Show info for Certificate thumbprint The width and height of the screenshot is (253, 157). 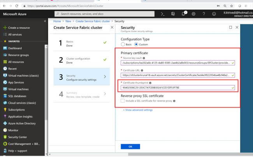click(150, 83)
